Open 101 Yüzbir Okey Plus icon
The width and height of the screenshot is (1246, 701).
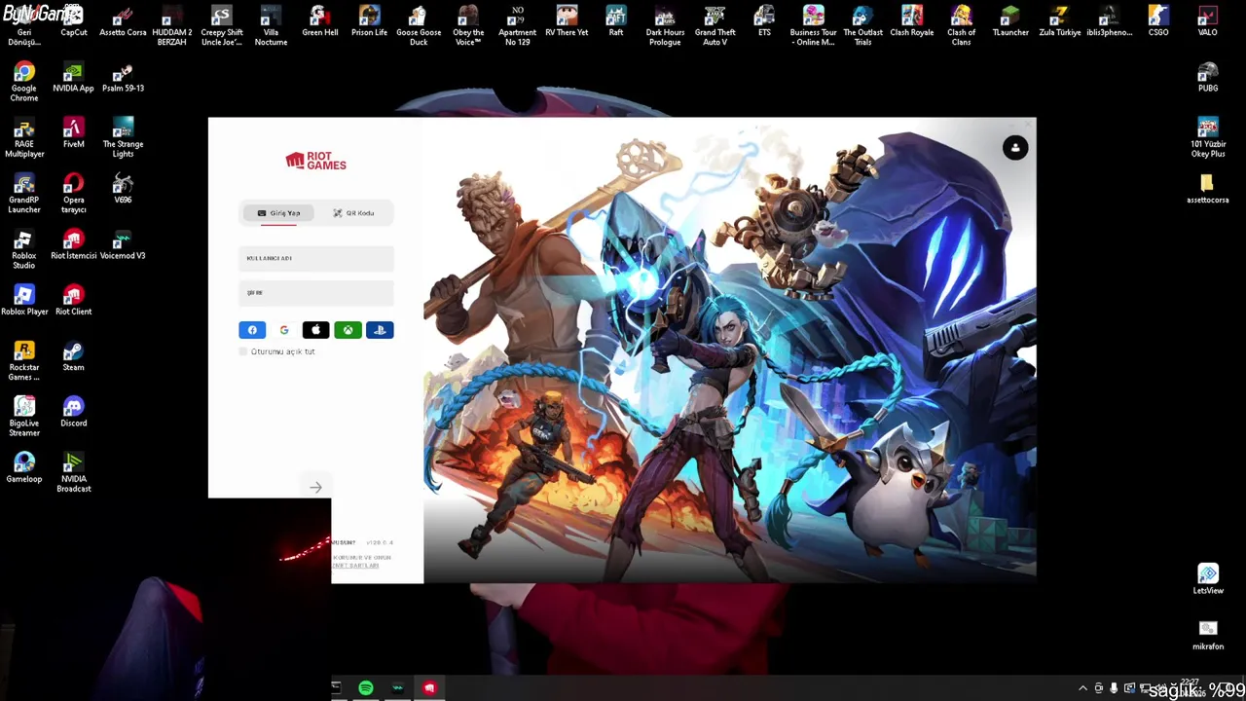(1208, 138)
